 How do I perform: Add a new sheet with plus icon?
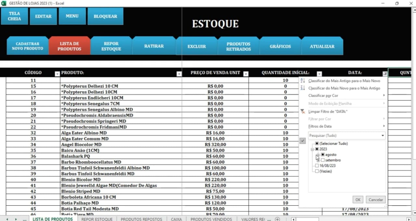click(277, 219)
